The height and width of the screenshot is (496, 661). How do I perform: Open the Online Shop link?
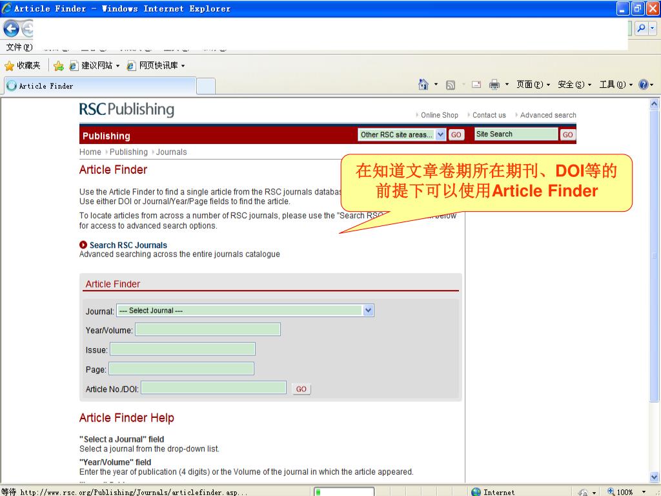point(439,115)
